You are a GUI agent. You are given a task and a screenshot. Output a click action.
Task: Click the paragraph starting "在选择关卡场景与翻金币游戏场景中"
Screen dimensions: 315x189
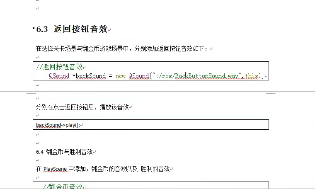(122, 48)
